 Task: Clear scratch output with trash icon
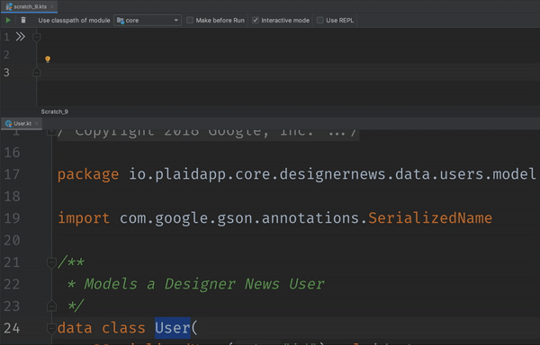(23, 21)
